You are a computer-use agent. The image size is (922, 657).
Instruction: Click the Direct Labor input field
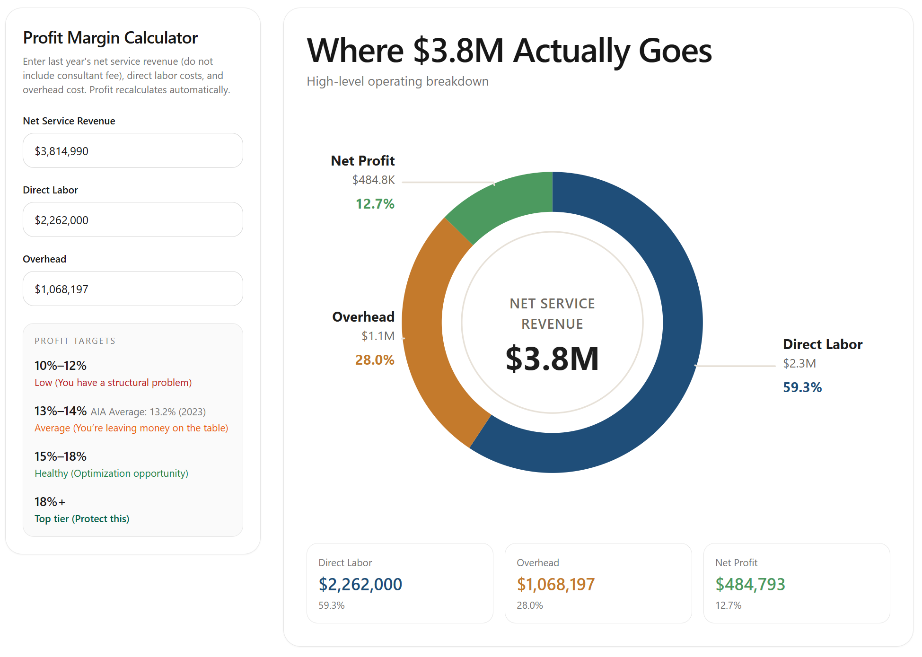pyautogui.click(x=132, y=220)
